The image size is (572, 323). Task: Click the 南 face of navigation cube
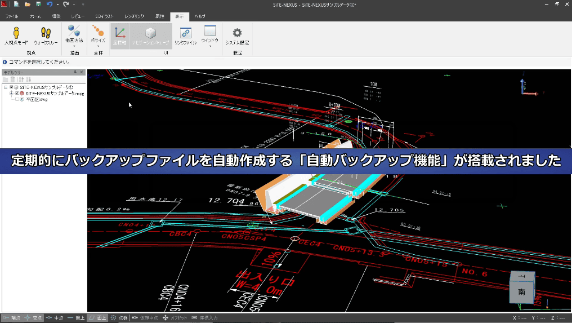point(521,292)
